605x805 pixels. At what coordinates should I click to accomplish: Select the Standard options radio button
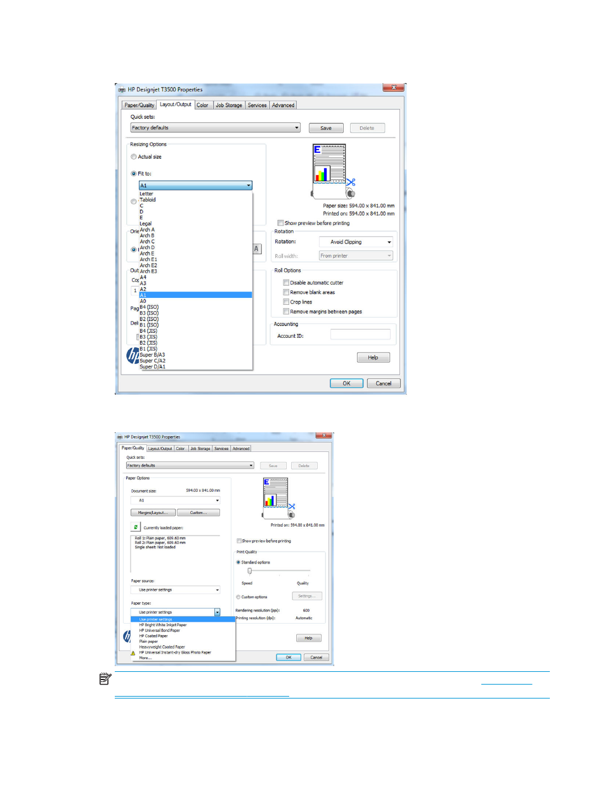point(238,562)
